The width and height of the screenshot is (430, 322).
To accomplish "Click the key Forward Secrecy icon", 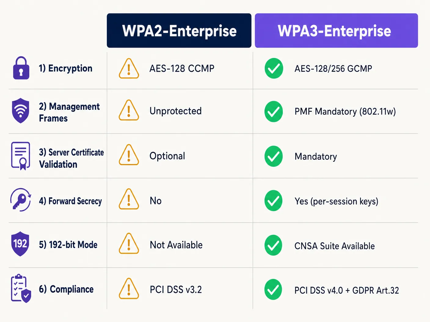I will pyautogui.click(x=20, y=200).
